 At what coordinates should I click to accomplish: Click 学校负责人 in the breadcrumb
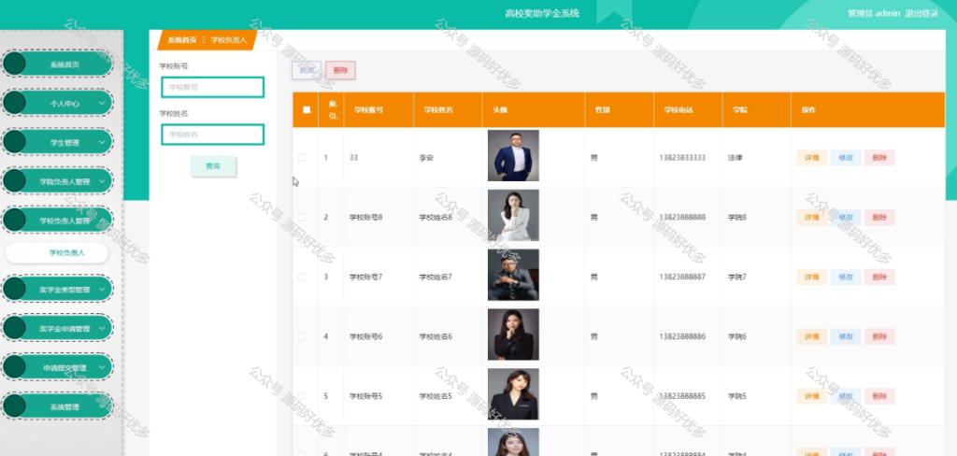(229, 39)
